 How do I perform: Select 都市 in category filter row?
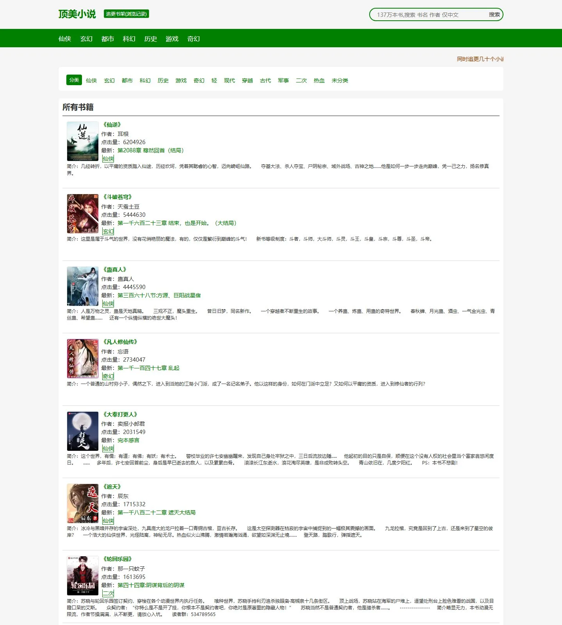[127, 80]
